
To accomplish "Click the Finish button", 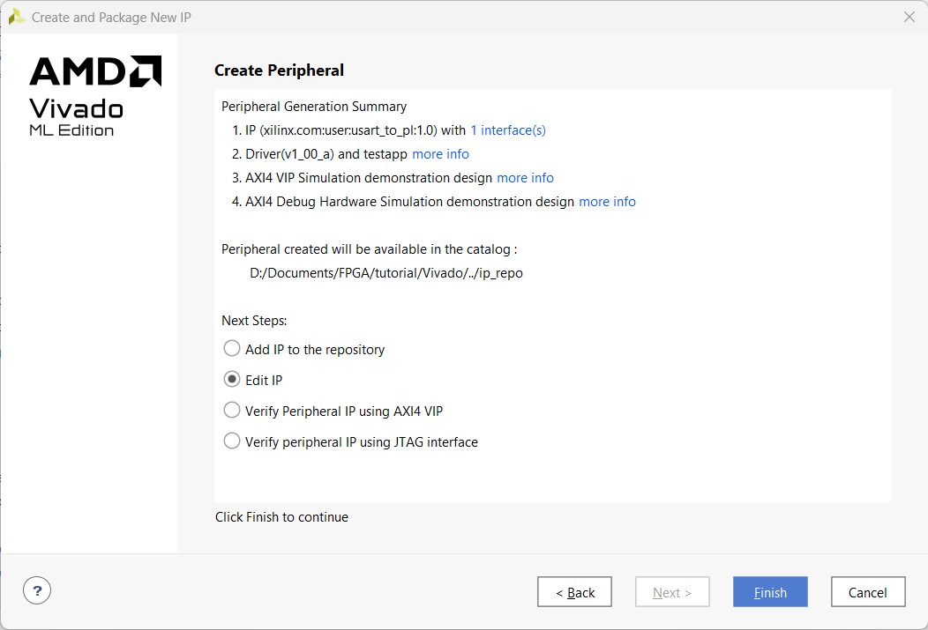I will [x=770, y=592].
